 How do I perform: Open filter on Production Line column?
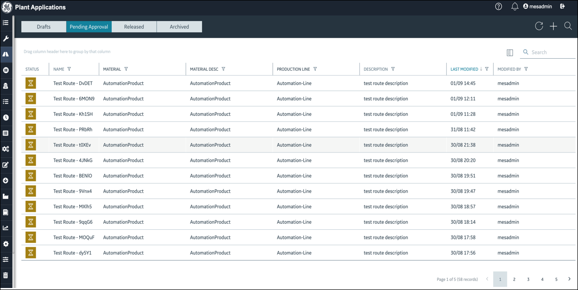(315, 69)
